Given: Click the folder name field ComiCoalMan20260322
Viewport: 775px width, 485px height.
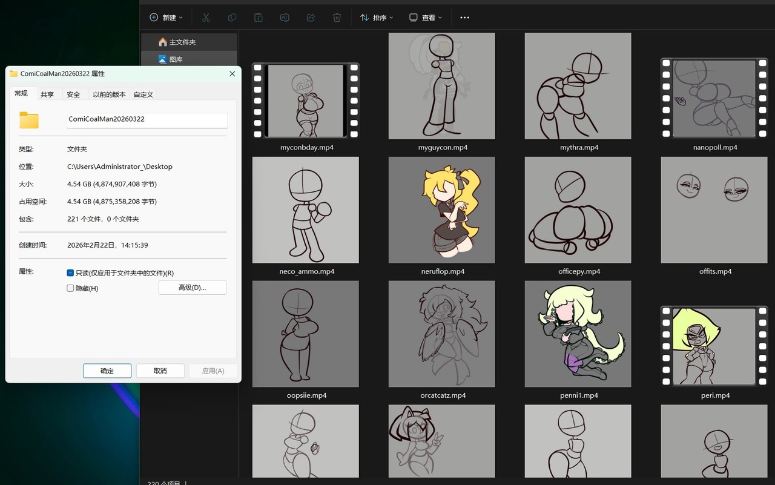Looking at the screenshot, I should 147,120.
